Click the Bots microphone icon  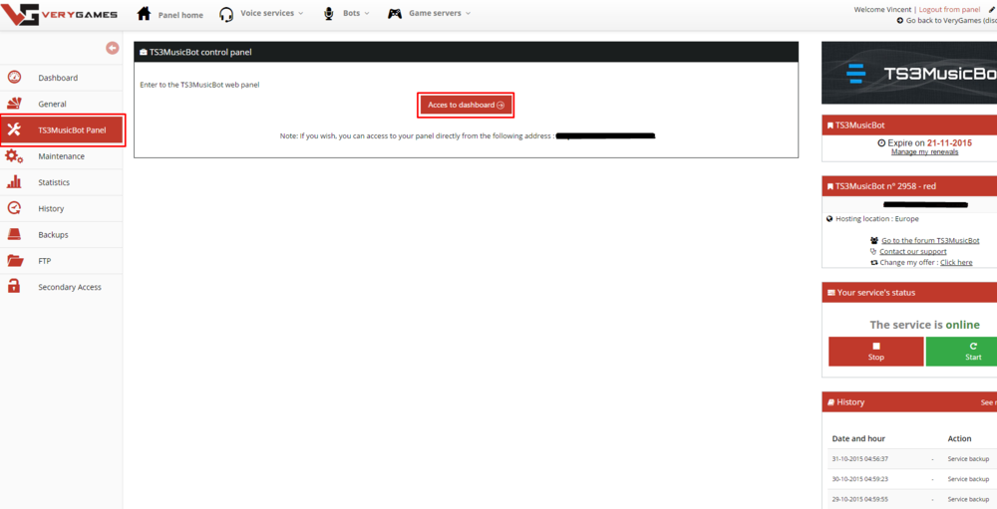[329, 13]
